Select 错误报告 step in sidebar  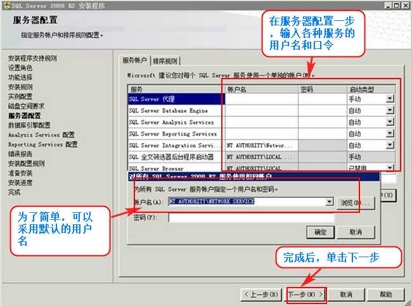20,154
